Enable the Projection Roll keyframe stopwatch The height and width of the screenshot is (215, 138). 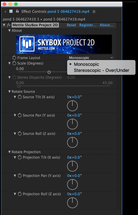20,194
